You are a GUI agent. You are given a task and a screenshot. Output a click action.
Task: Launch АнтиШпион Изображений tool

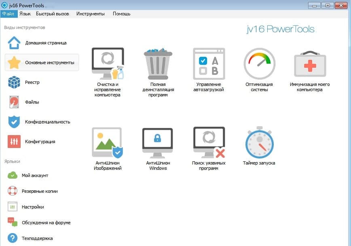(108, 142)
